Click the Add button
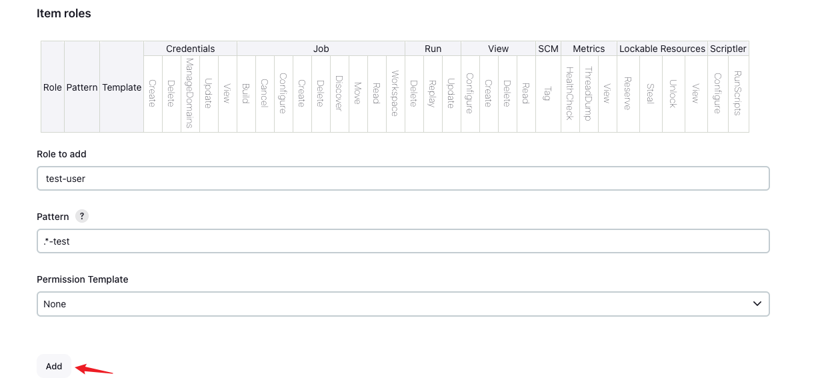This screenshot has height=384, width=830. click(x=54, y=366)
